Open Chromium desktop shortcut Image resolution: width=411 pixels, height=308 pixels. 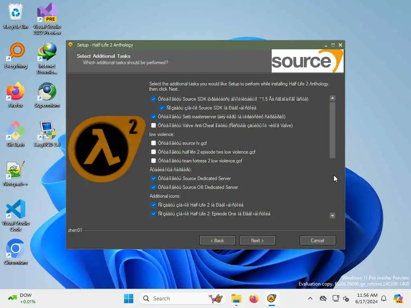16,252
